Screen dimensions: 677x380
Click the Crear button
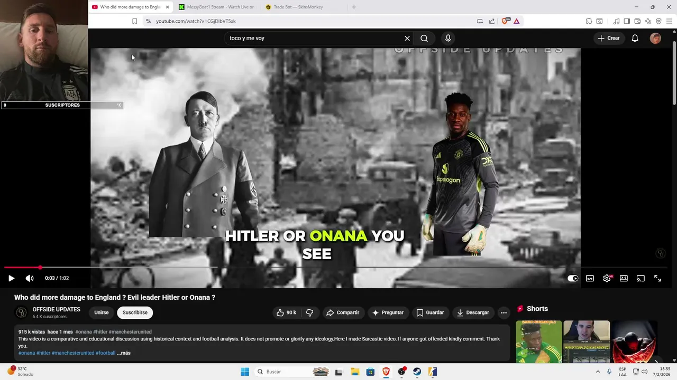pos(609,38)
